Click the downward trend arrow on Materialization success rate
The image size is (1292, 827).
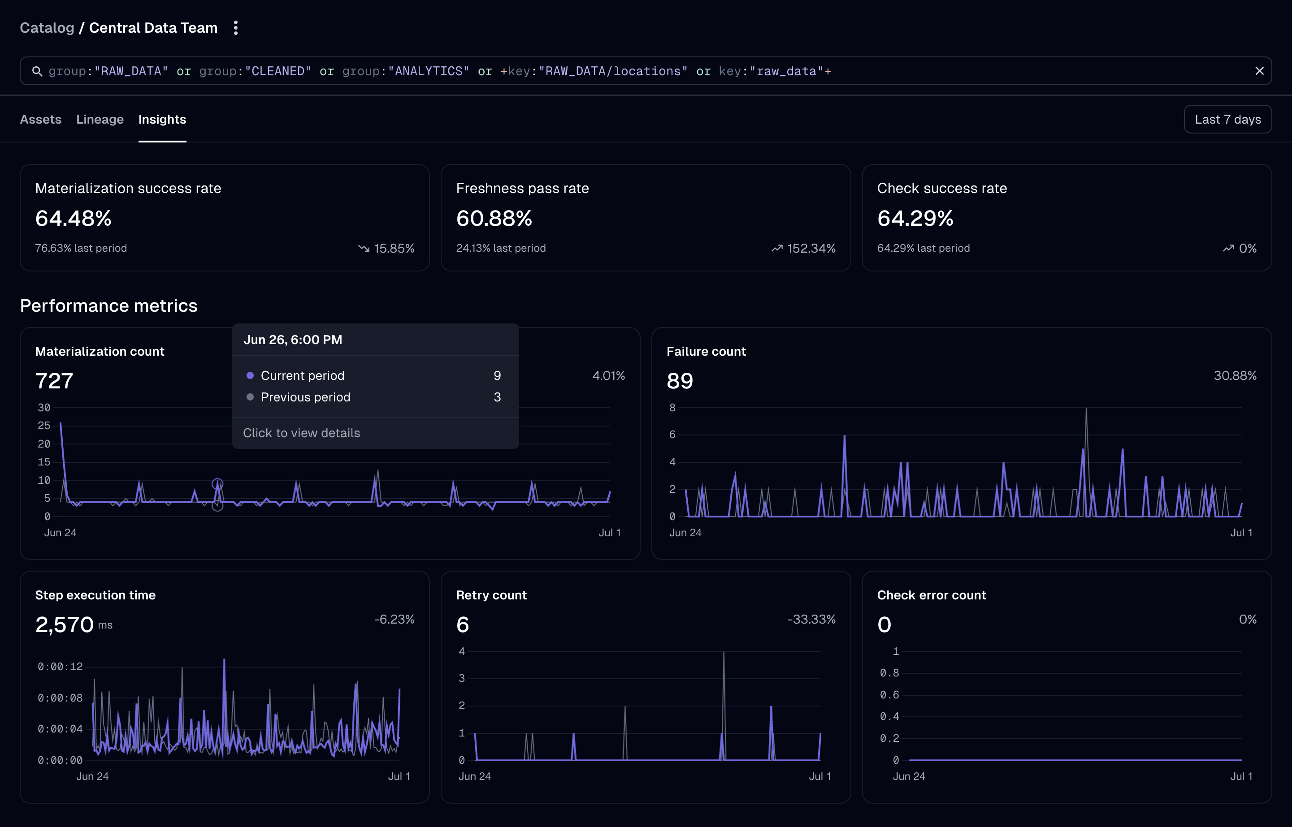[x=364, y=248]
